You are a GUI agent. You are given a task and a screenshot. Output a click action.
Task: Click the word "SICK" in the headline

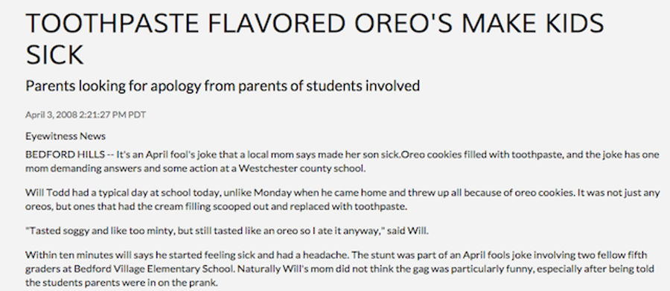54,55
